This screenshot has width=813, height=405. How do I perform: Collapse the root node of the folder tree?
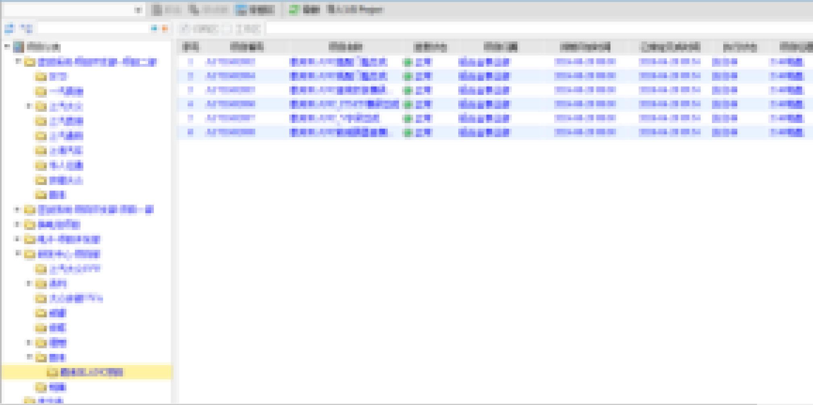pos(7,47)
